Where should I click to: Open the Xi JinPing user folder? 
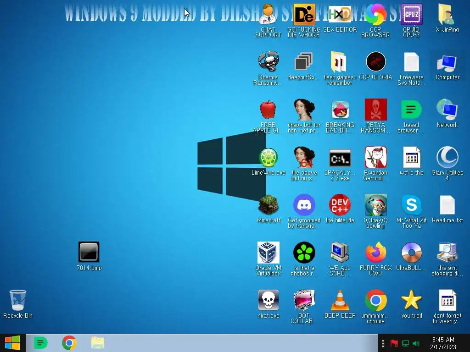click(447, 18)
